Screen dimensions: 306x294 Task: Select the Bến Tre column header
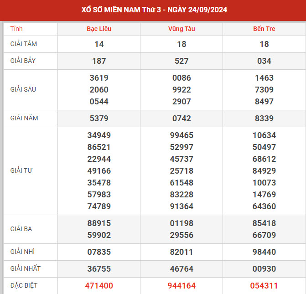[264, 29]
